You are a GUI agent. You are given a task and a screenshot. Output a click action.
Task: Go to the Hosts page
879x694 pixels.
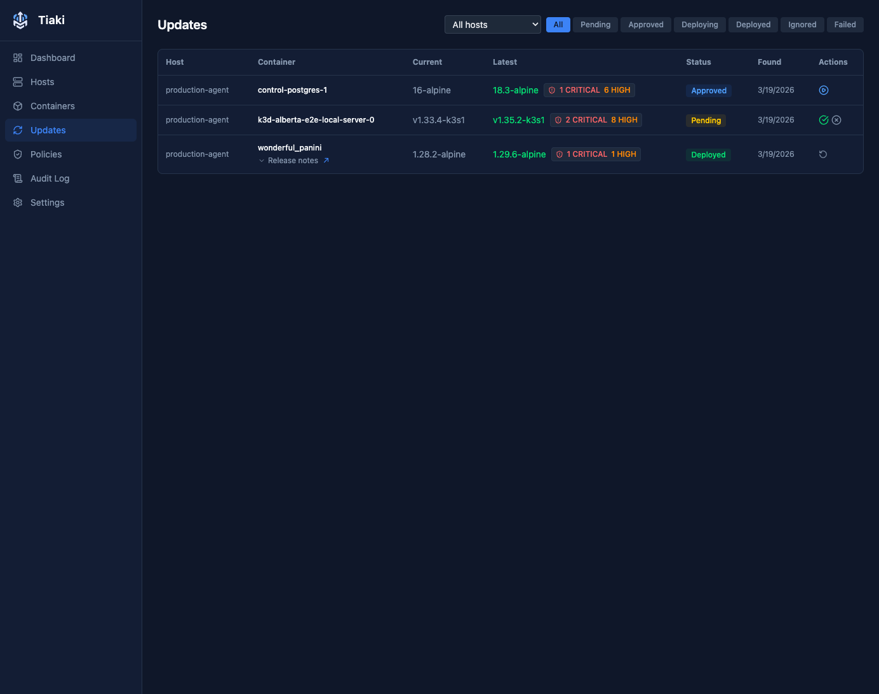tap(70, 82)
